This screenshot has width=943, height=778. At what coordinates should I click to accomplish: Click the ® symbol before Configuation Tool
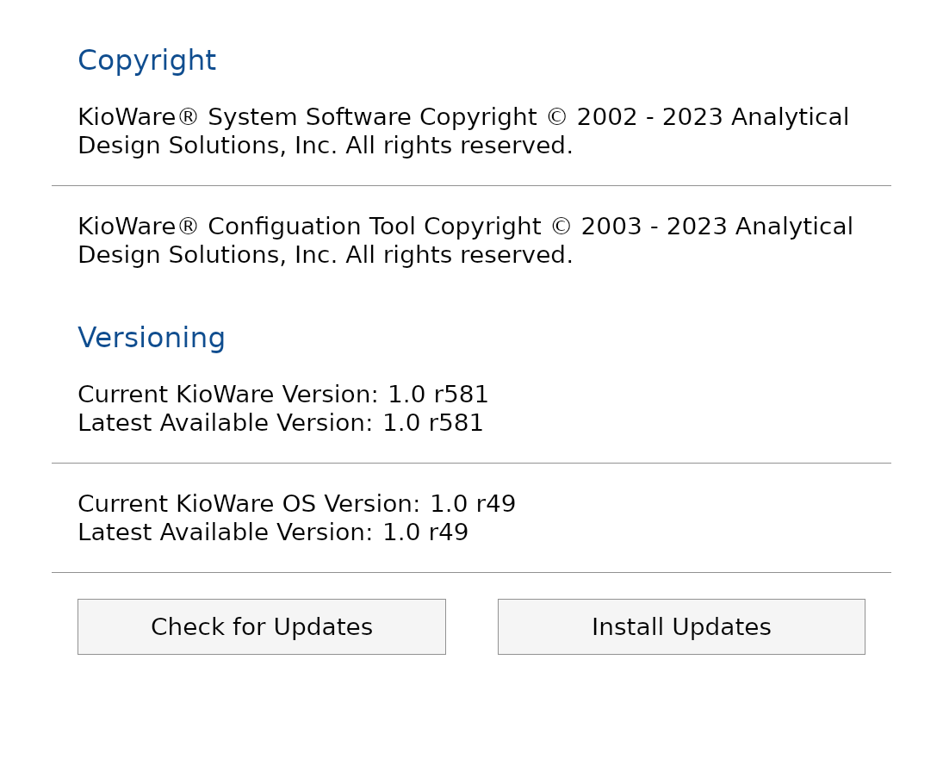point(188,227)
